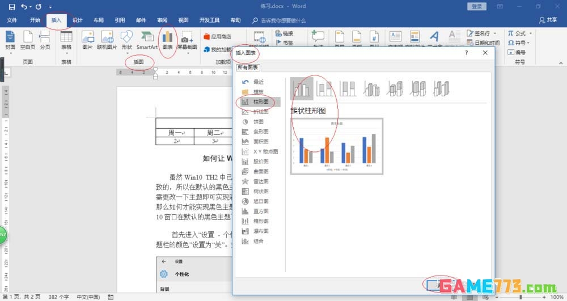Click the WordArt slanted A icon

coord(434,36)
